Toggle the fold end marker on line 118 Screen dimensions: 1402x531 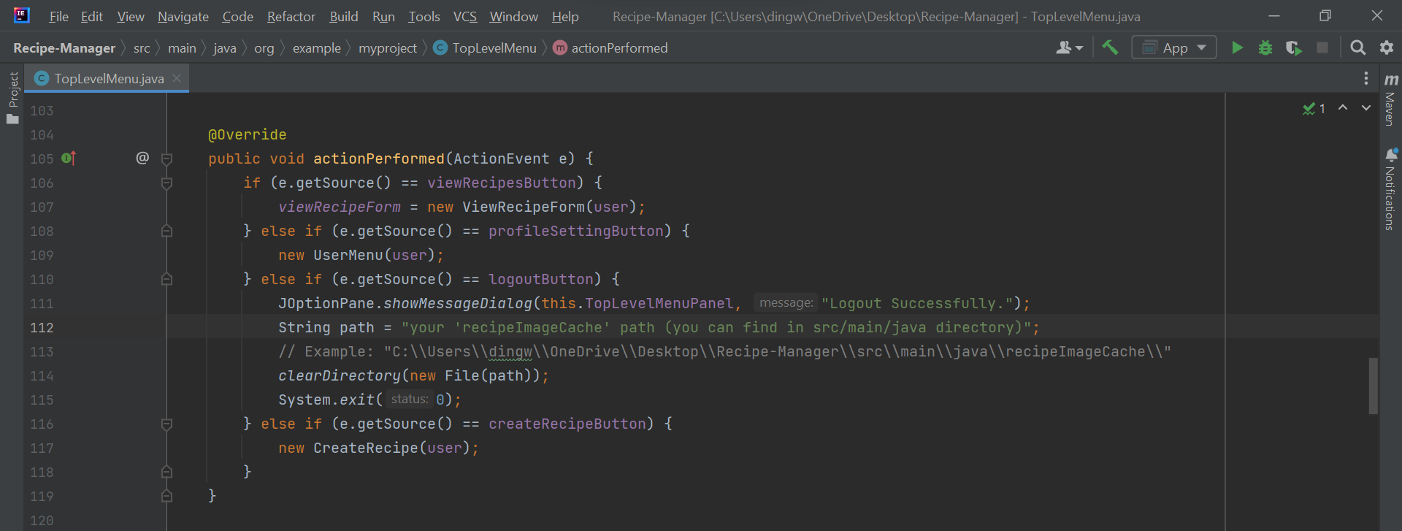166,472
